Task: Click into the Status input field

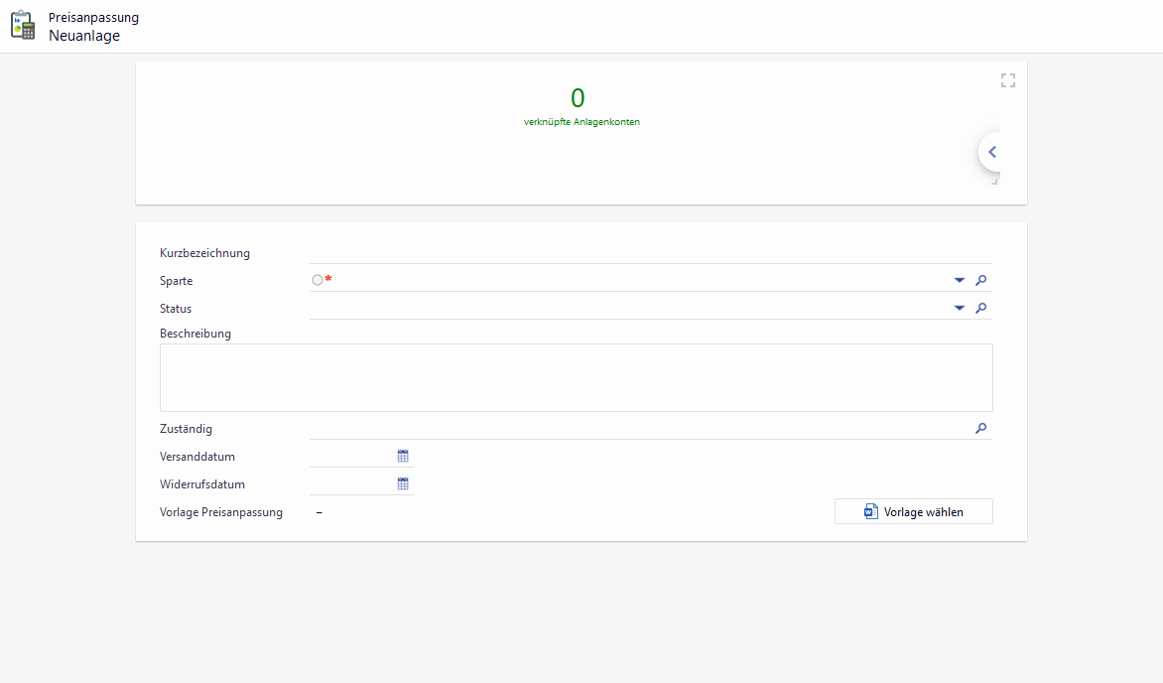Action: point(625,309)
